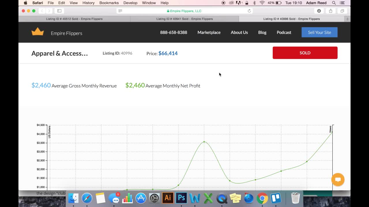369x207 pixels.
Task: Click the Empire Flippers crown logo
Action: click(37, 32)
